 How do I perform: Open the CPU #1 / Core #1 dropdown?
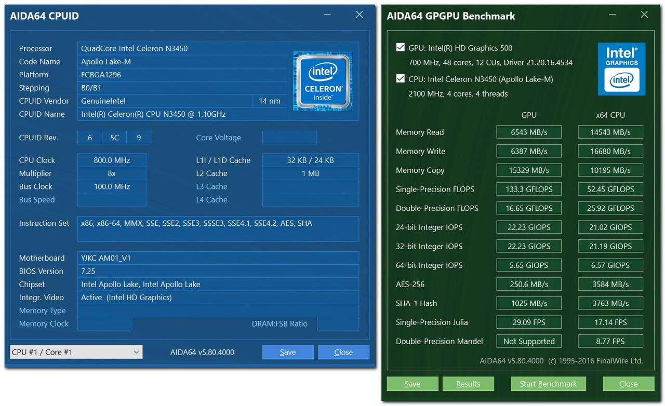coord(76,352)
